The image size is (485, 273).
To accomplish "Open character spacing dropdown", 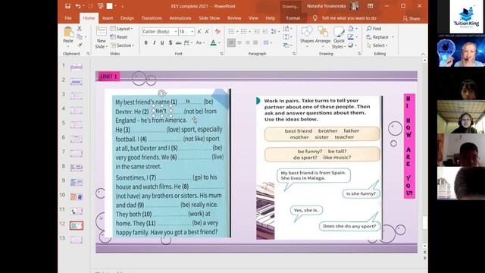I will 188,42.
